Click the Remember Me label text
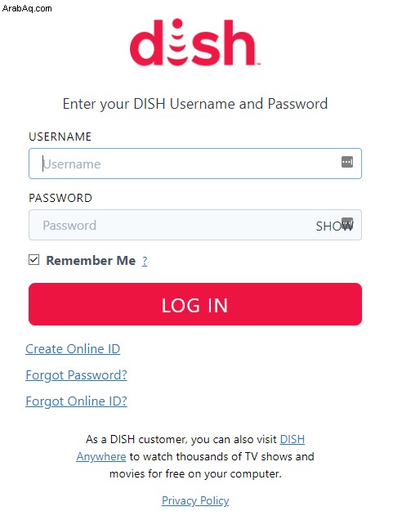393x529 pixels. pyautogui.click(x=91, y=261)
